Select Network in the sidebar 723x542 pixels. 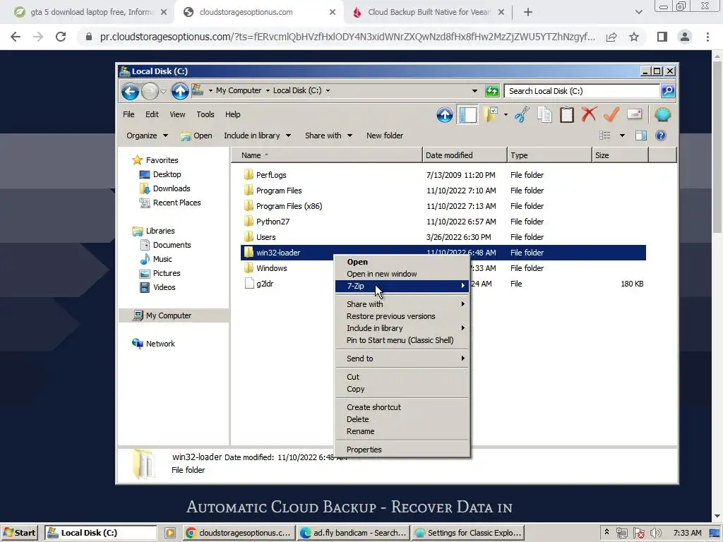[153, 344]
